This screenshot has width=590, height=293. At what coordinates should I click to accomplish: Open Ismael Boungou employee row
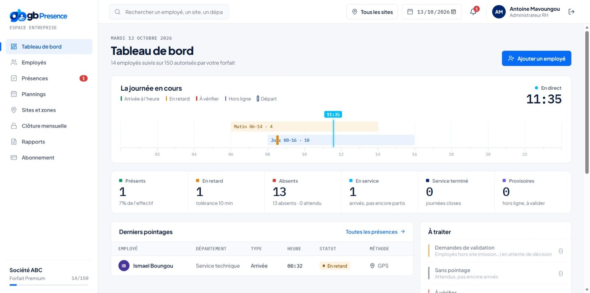click(x=262, y=266)
